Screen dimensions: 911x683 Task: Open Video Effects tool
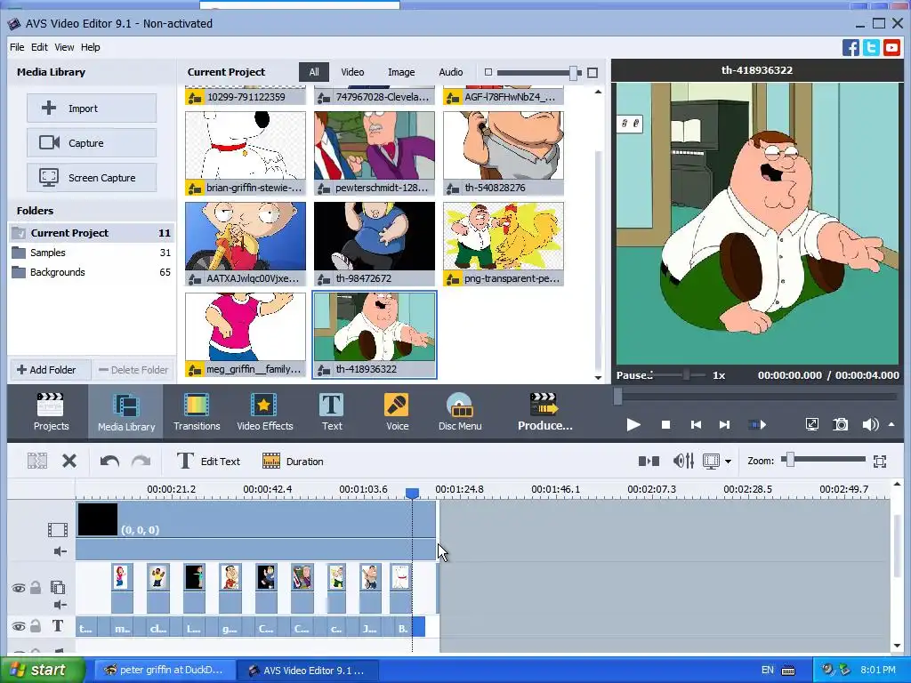click(x=264, y=412)
